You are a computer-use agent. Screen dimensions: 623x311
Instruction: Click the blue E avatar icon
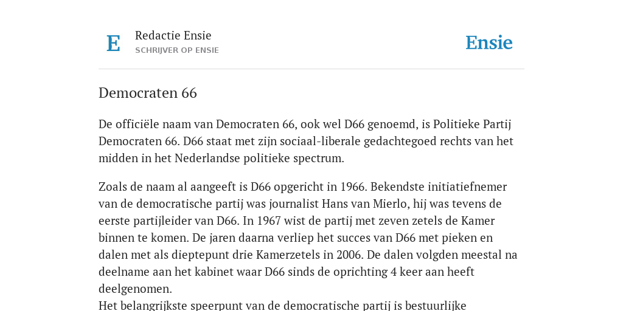coord(113,43)
